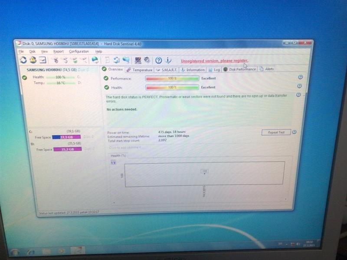The height and width of the screenshot is (260, 347).
Task: Click the blue question mark help toolbar icon
Action: coord(158,60)
